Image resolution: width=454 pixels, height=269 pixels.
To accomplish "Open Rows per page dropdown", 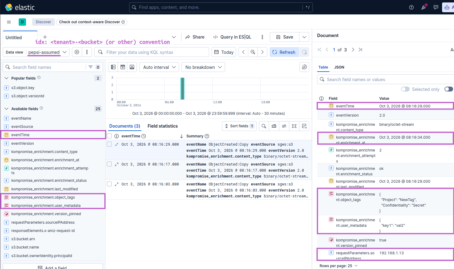I will click(x=339, y=266).
